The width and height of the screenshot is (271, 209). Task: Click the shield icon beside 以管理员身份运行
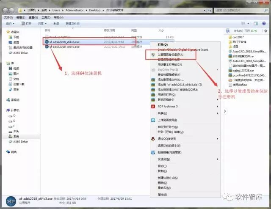coord(153,55)
